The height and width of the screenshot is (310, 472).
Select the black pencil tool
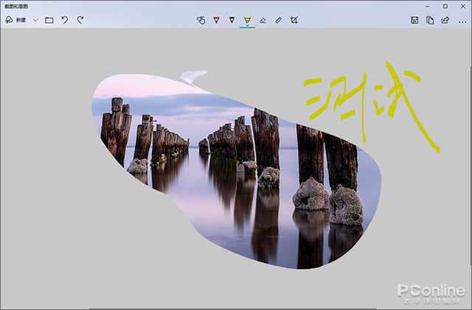click(x=232, y=20)
